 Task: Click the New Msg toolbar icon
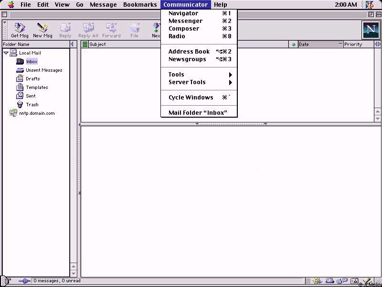click(x=42, y=30)
